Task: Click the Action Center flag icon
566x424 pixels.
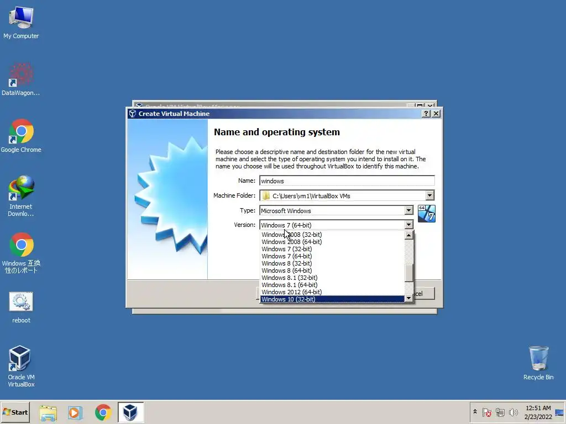Action: click(x=486, y=412)
